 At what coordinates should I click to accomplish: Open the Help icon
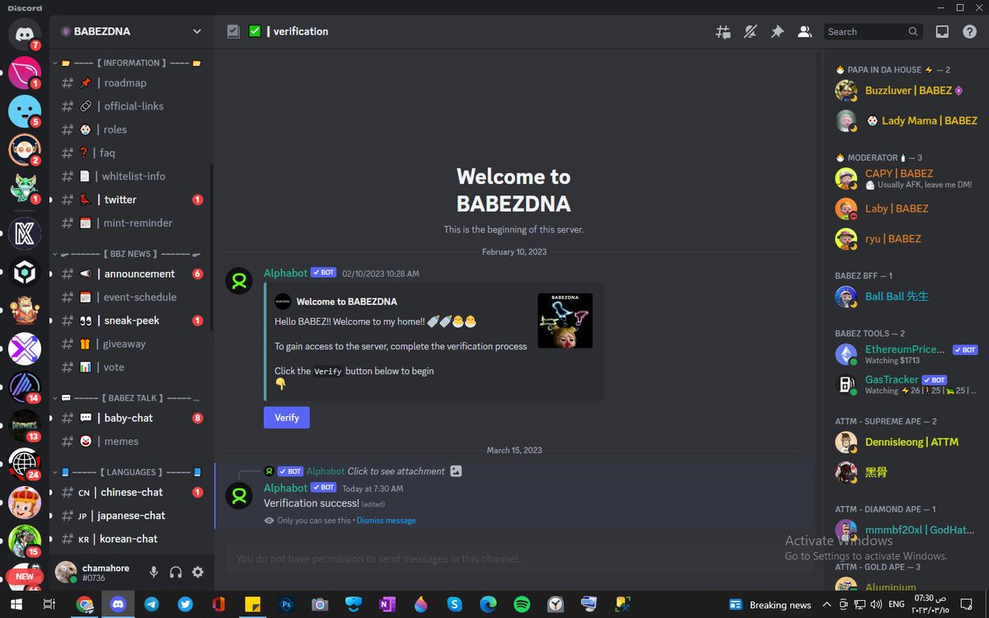tap(969, 31)
